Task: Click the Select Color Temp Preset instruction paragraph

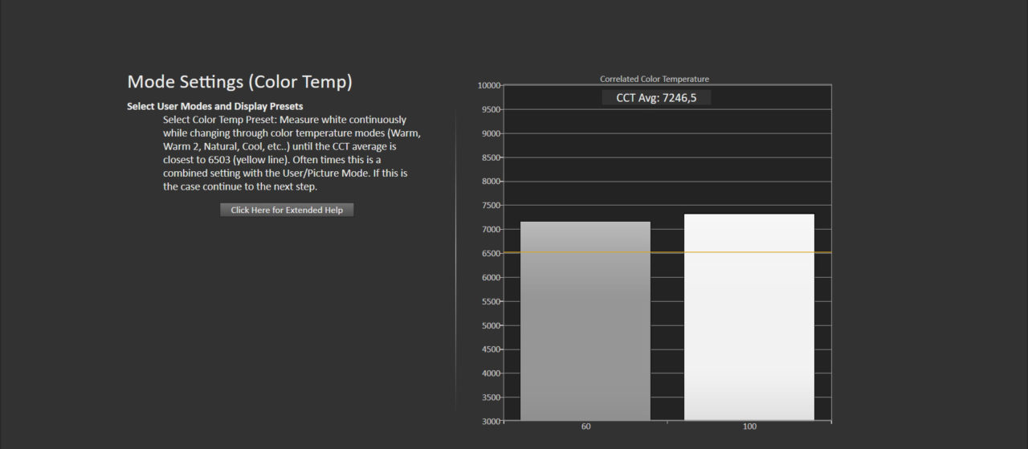Action: [x=292, y=153]
